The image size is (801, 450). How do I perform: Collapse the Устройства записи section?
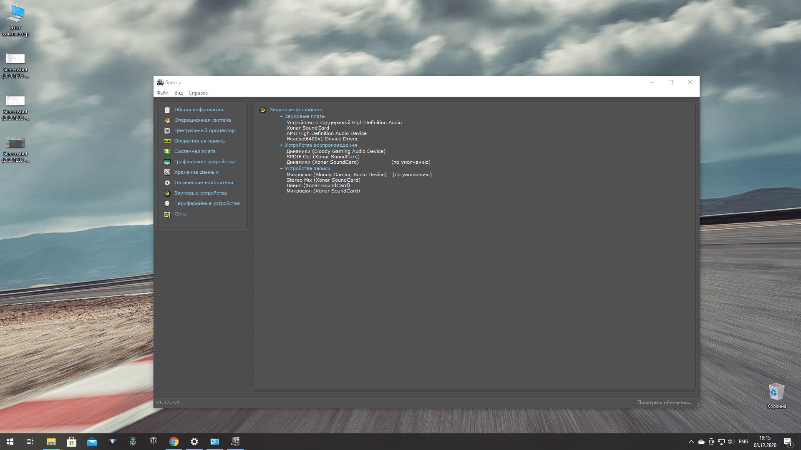[281, 169]
